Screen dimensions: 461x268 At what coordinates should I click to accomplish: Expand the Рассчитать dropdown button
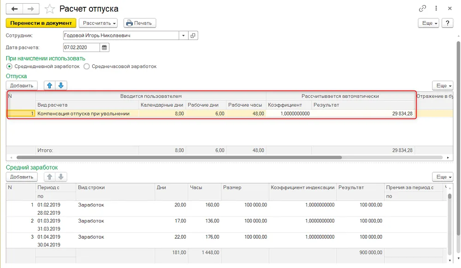pos(98,23)
